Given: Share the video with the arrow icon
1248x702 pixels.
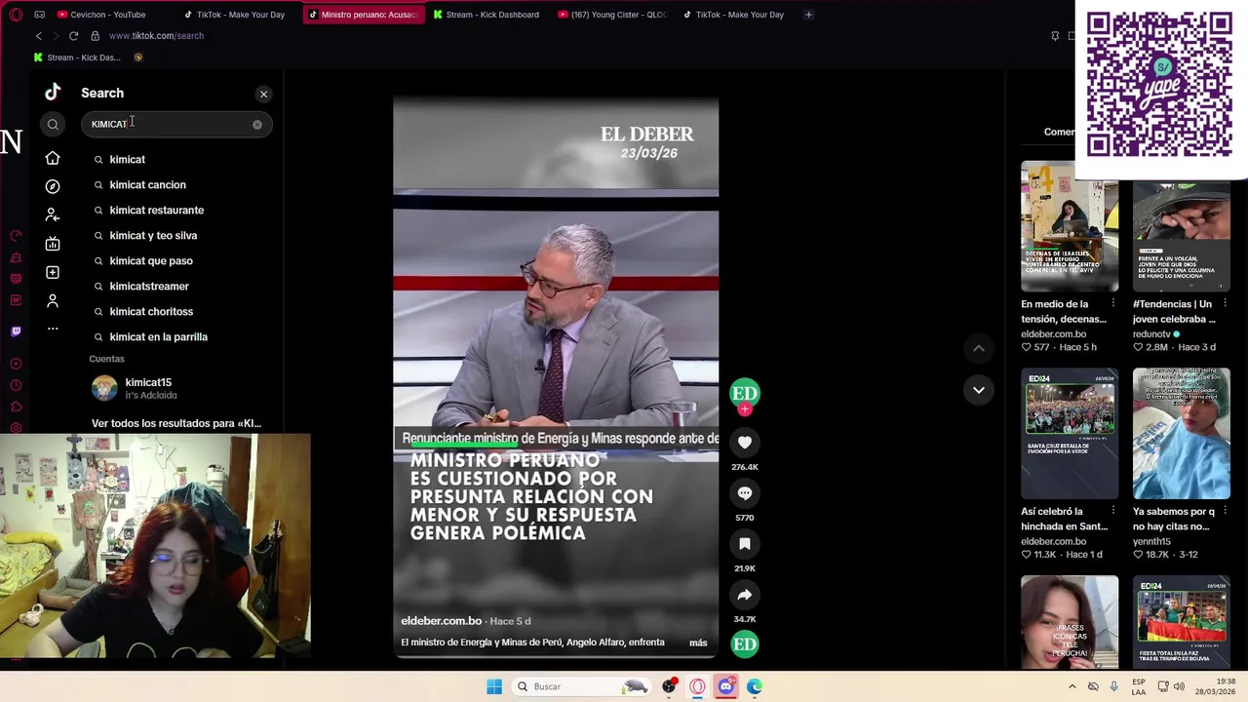Looking at the screenshot, I should pyautogui.click(x=745, y=595).
